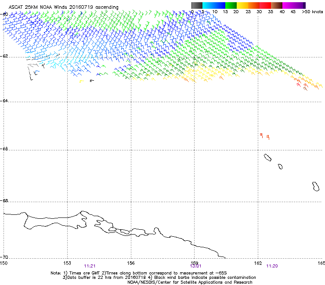Click the purple time label '11:21'
Image resolution: width=325 pixels, height=285 pixels.
coord(90,266)
